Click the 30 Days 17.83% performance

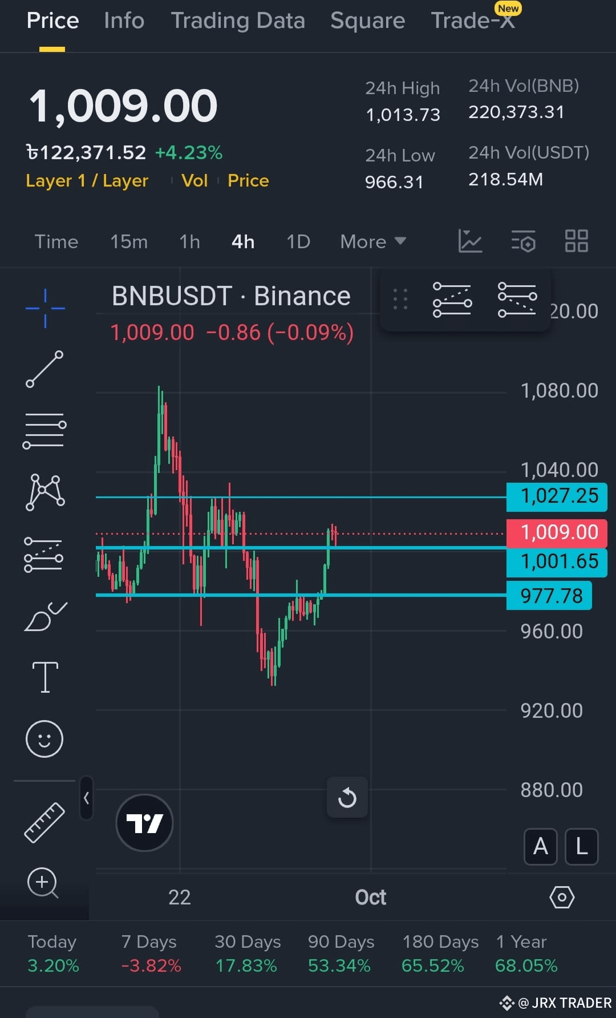pos(247,954)
